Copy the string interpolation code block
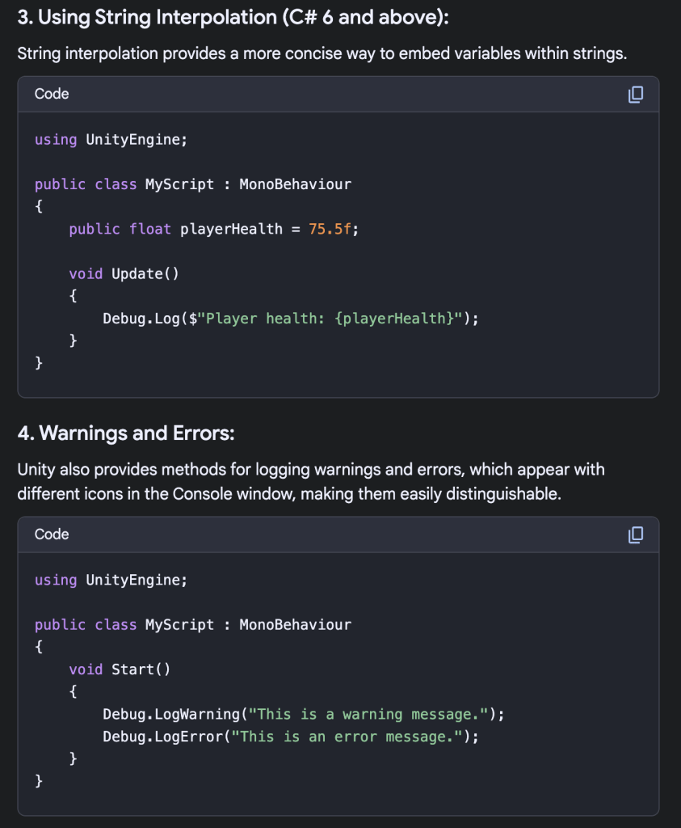681x828 pixels. click(x=636, y=95)
